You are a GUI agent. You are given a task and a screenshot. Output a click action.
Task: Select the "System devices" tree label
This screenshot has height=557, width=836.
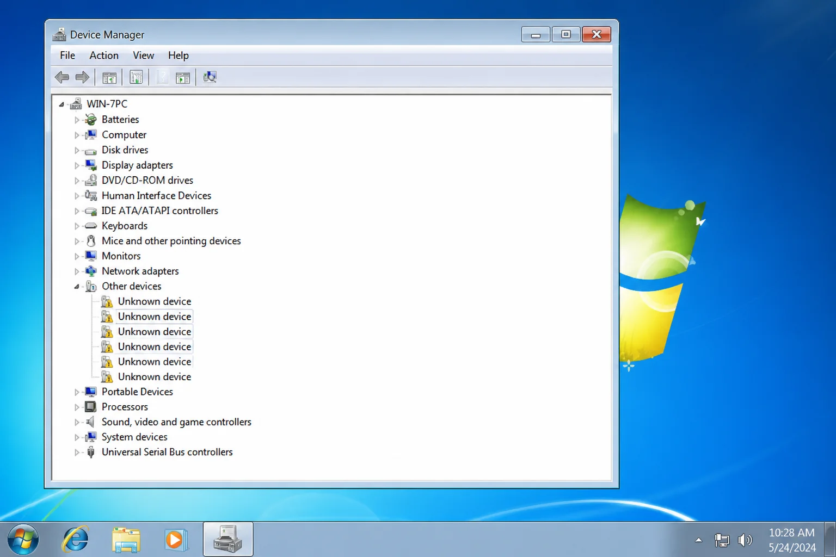point(134,437)
